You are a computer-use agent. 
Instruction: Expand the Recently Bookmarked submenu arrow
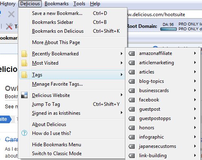(122, 54)
